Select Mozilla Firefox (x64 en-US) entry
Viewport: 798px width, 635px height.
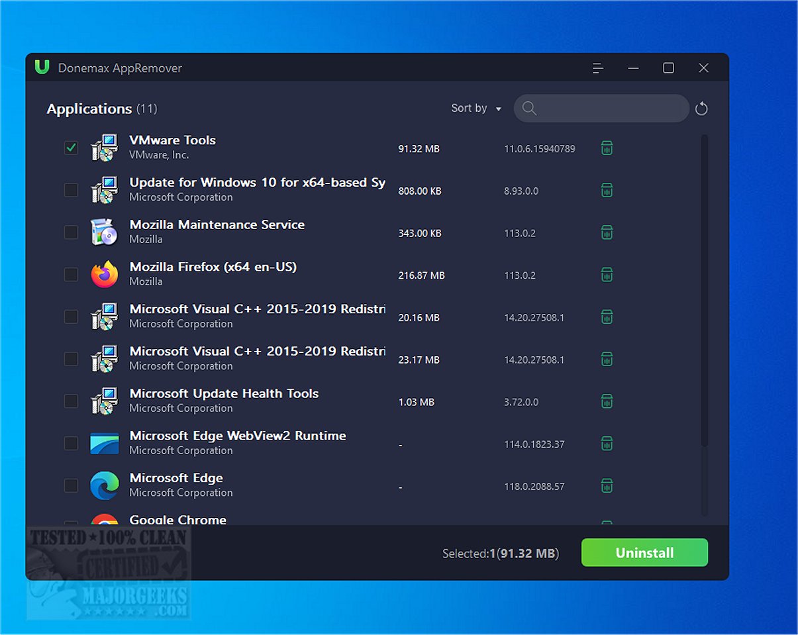coord(213,267)
